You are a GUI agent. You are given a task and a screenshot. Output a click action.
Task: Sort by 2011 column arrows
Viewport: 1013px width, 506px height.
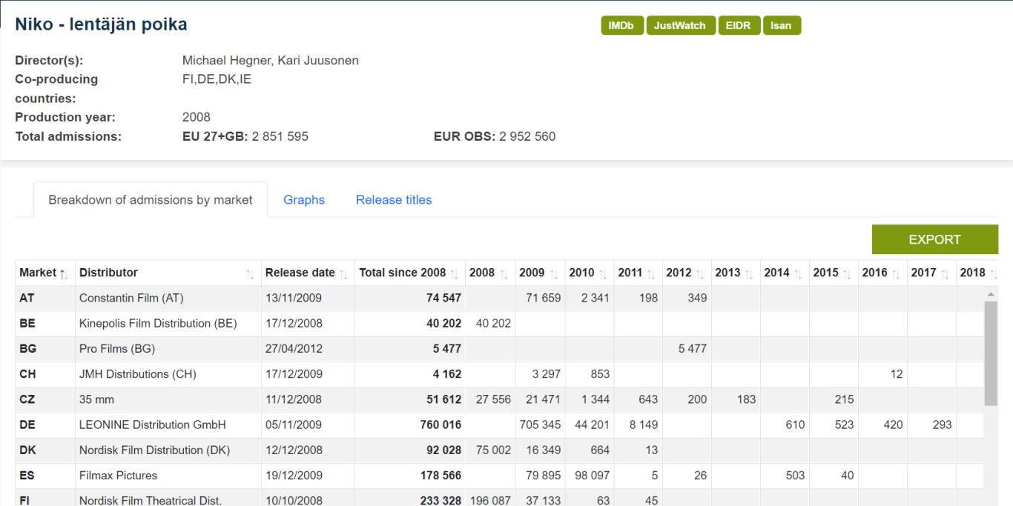point(652,274)
